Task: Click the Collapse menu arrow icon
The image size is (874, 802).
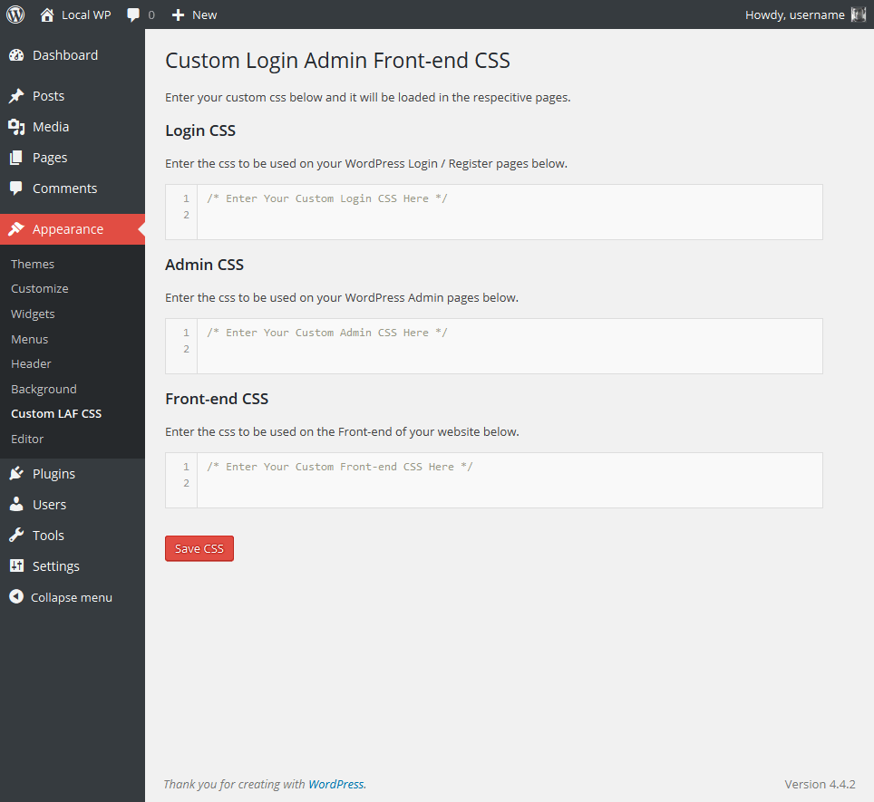Action: pos(16,596)
